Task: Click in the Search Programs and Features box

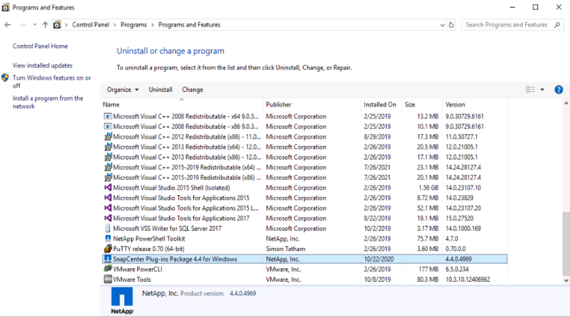Action: 507,25
